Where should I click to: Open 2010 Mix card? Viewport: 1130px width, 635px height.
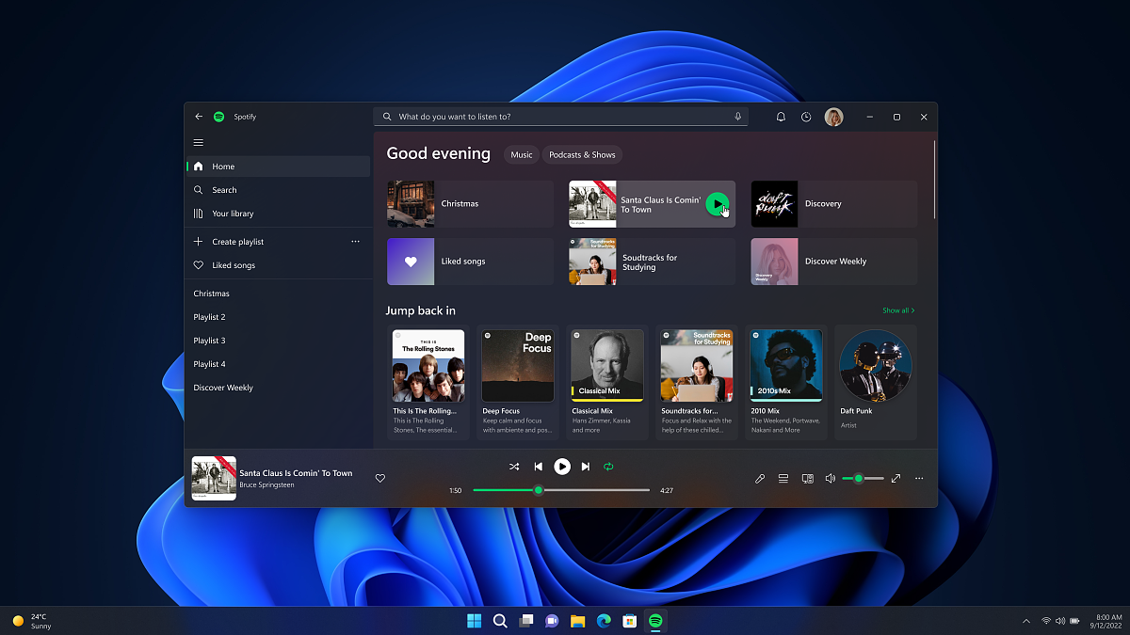(x=786, y=383)
